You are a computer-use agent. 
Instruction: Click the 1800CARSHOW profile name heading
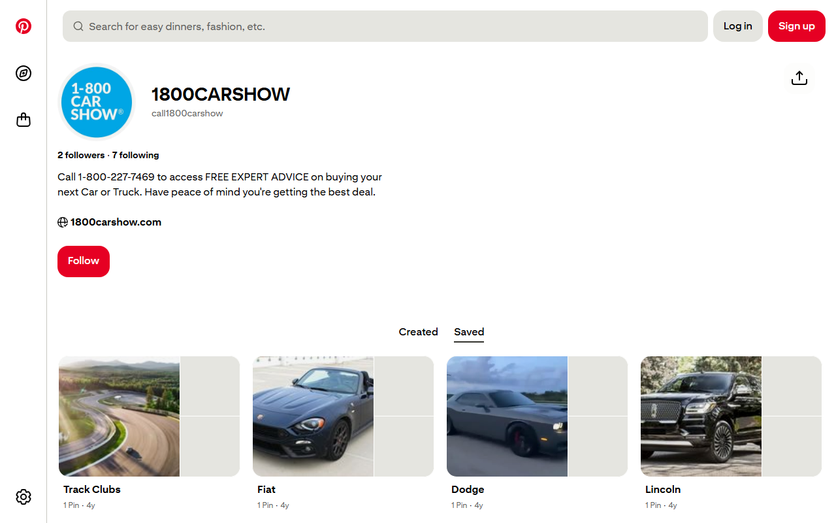(221, 94)
